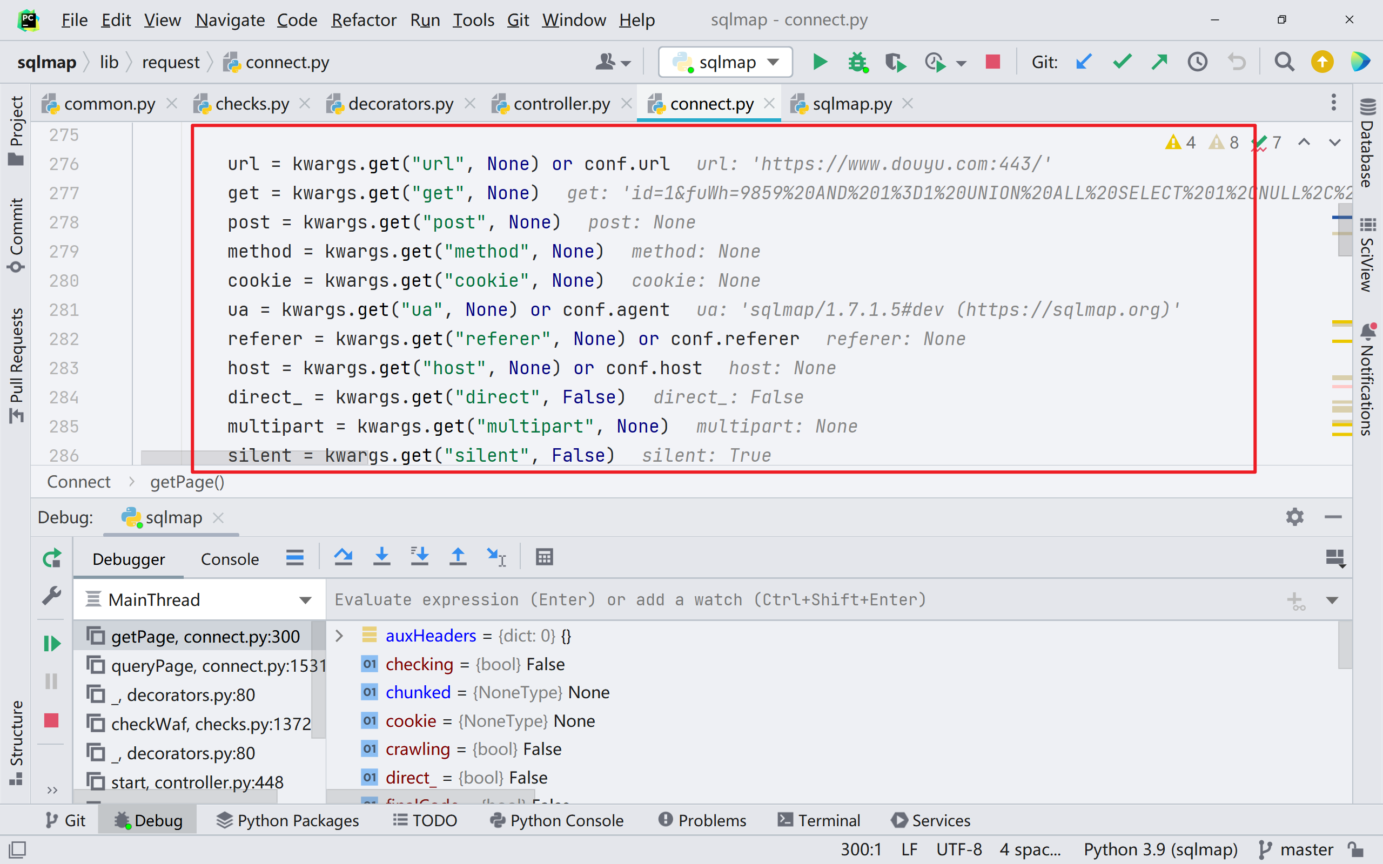Switch to the controller.py editor tab
The width and height of the screenshot is (1383, 864).
561,104
